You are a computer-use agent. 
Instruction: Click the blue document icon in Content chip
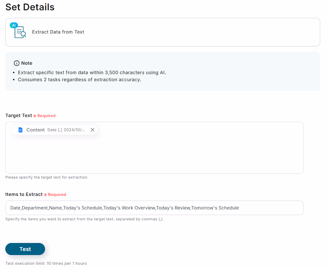click(20, 130)
